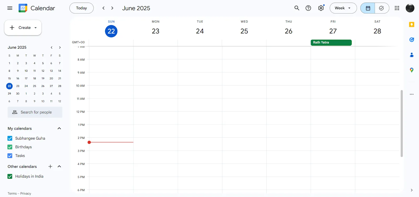
Task: Select day 22 in mini calendar
Action: click(x=9, y=86)
